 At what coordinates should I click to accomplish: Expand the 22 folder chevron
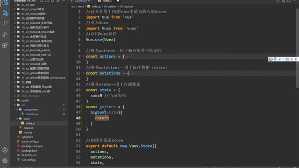15,82
